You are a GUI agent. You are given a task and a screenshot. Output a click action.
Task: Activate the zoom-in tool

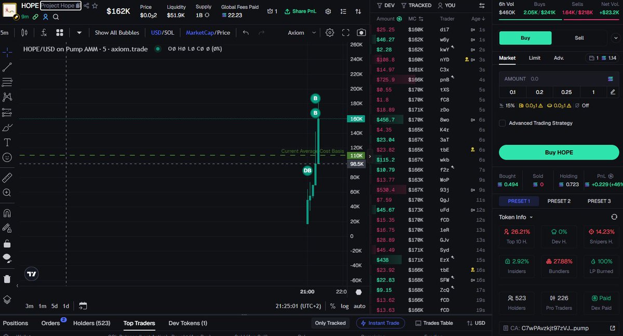point(7,193)
